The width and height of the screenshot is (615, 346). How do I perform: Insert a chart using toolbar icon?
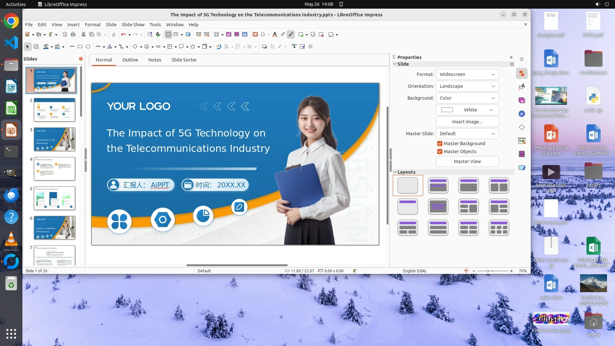tap(245, 35)
